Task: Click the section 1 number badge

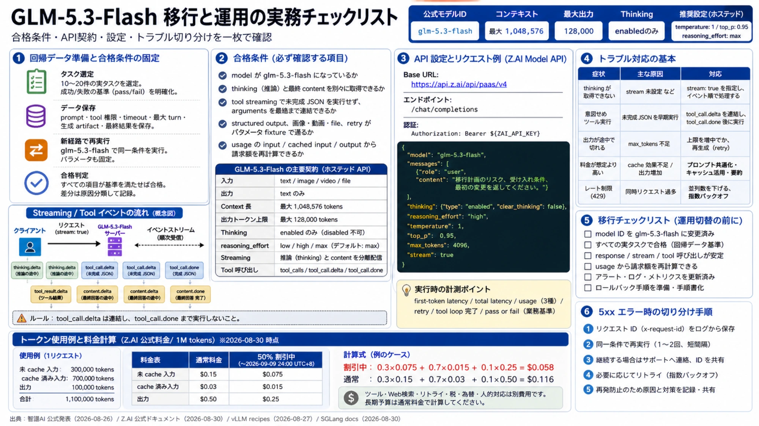Action: (19, 58)
